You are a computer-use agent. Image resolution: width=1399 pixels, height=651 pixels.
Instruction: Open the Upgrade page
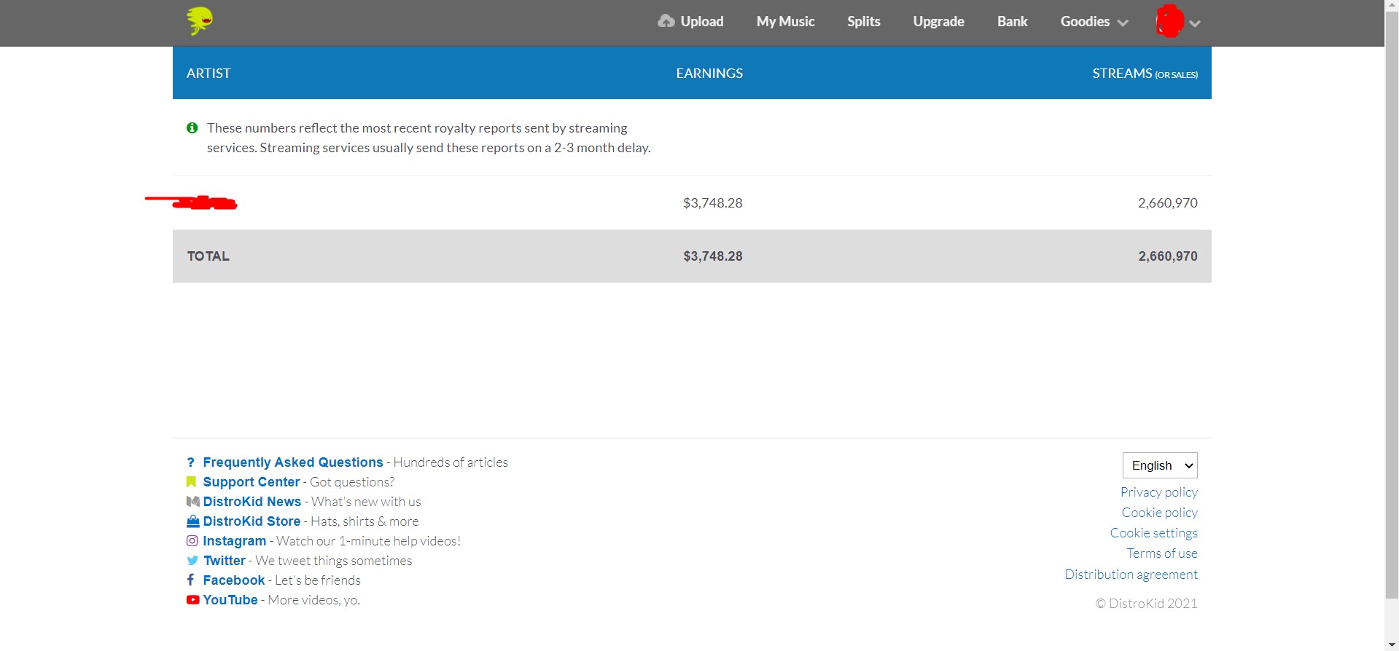938,22
